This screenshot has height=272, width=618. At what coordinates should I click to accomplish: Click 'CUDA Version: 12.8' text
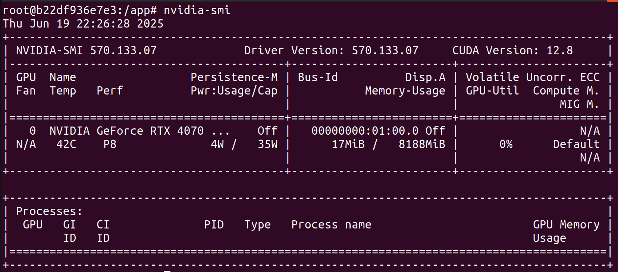coord(512,50)
